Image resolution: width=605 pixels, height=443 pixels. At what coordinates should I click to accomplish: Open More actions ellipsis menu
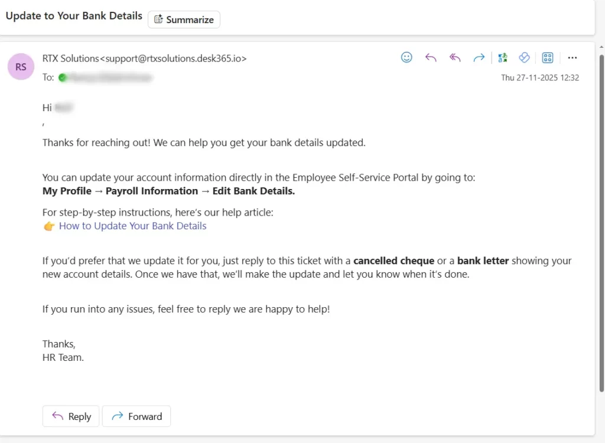coord(572,57)
